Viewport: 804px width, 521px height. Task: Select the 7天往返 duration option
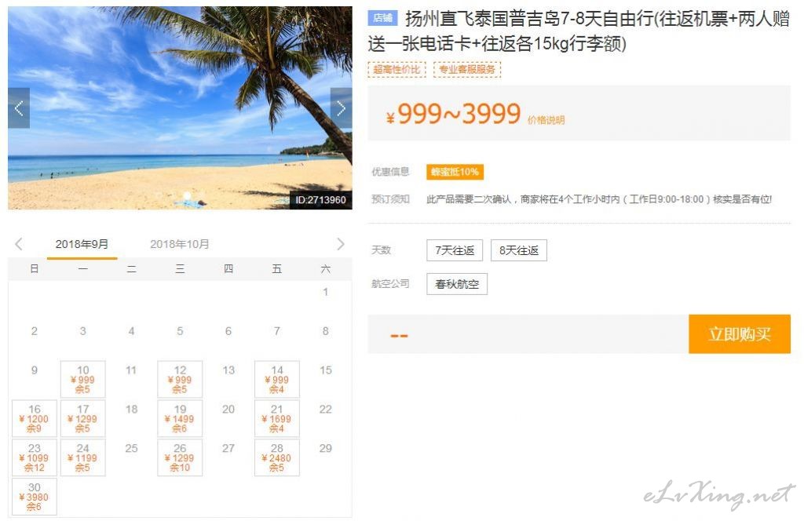pos(455,250)
